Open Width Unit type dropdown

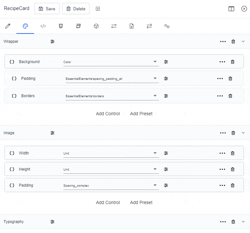click(x=111, y=153)
